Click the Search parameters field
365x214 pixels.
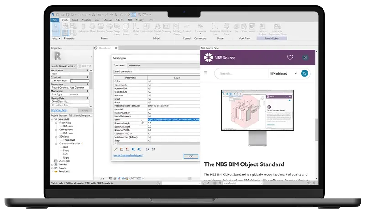click(x=156, y=72)
